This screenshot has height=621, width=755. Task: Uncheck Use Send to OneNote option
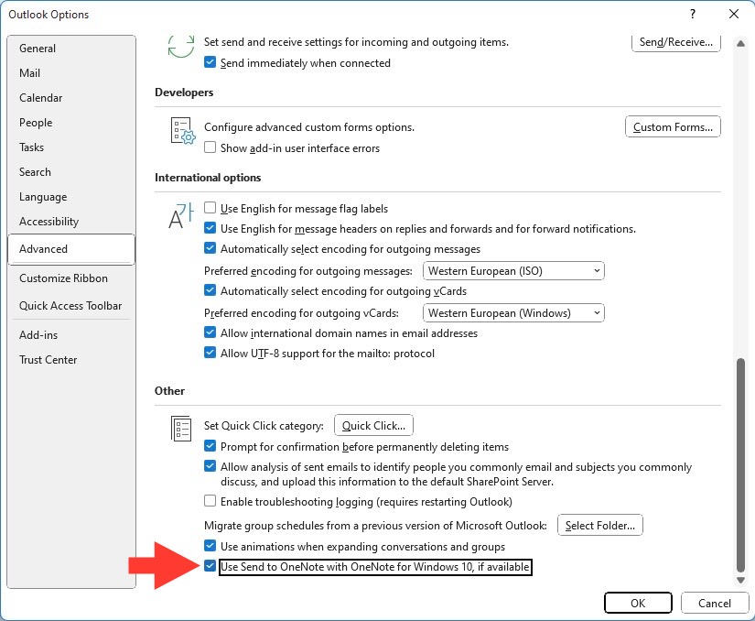210,566
